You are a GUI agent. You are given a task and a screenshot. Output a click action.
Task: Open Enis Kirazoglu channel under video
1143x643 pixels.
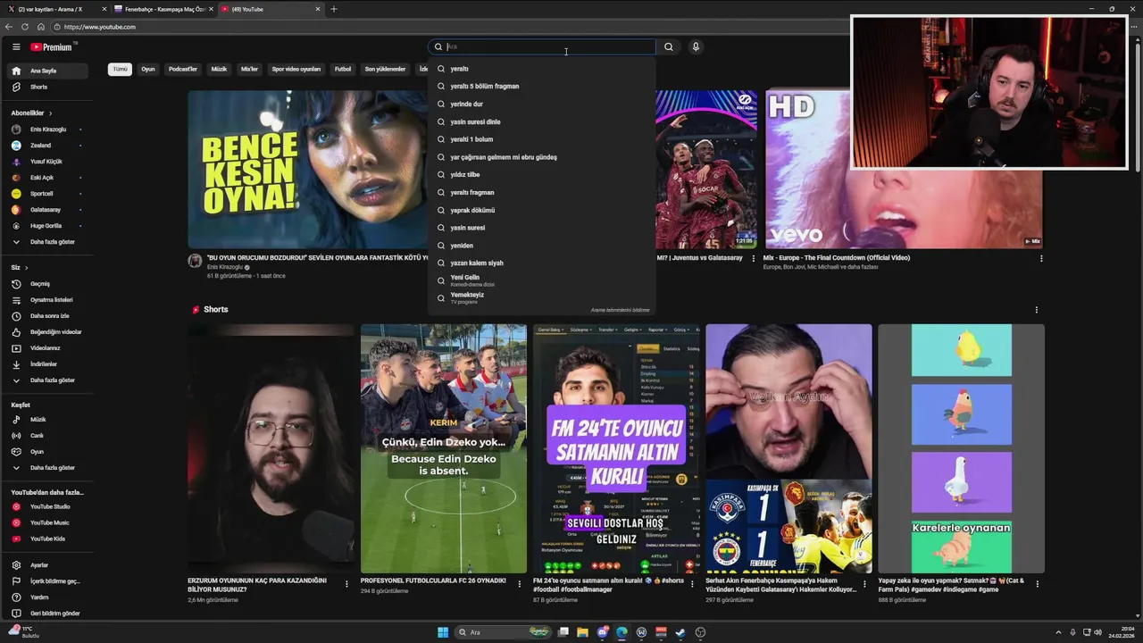[x=225, y=267]
